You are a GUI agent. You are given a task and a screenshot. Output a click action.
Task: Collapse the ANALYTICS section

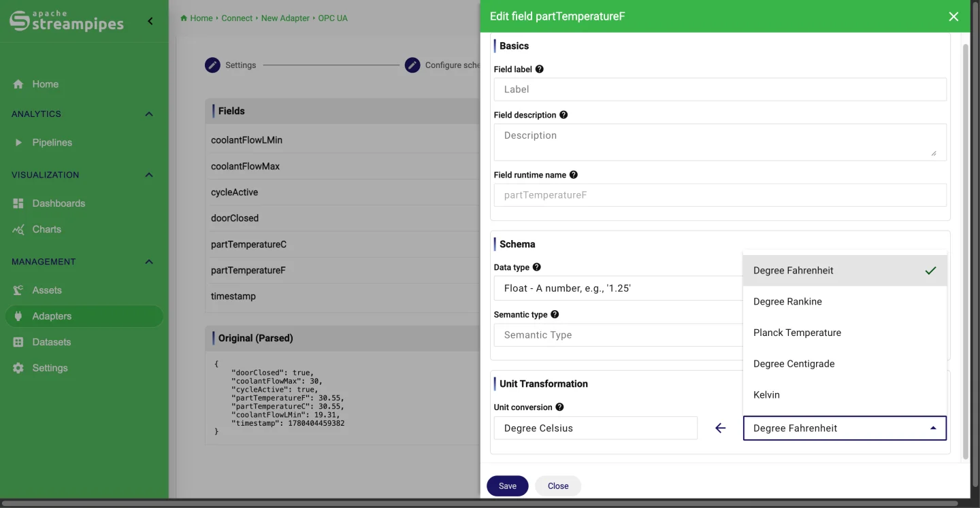[149, 114]
